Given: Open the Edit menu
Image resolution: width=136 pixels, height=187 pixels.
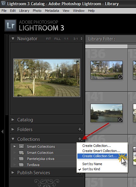Looking at the screenshot, I should pos(13,11).
